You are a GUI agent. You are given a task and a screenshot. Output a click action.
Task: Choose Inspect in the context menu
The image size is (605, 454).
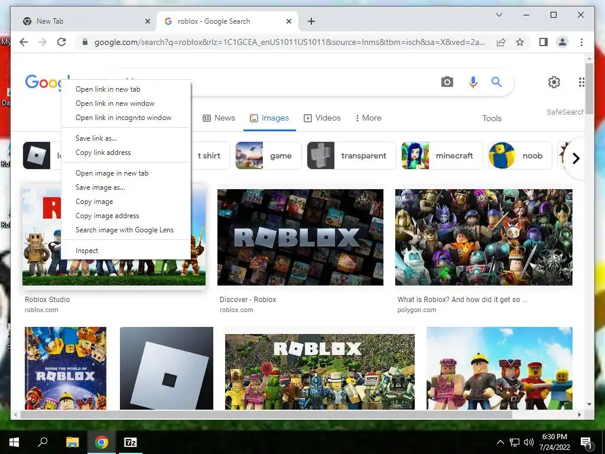(126, 251)
